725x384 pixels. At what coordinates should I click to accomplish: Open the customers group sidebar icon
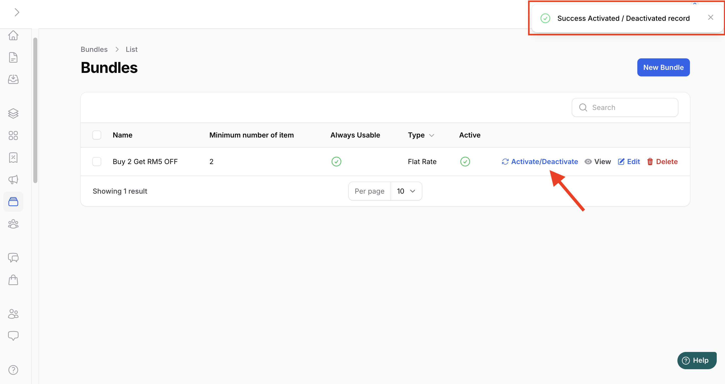tap(13, 224)
